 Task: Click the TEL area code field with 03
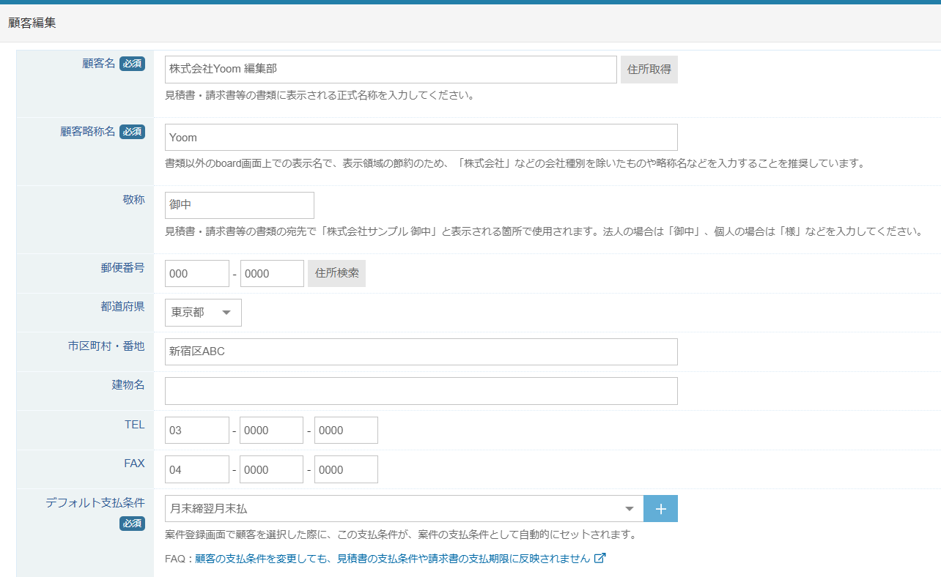197,431
